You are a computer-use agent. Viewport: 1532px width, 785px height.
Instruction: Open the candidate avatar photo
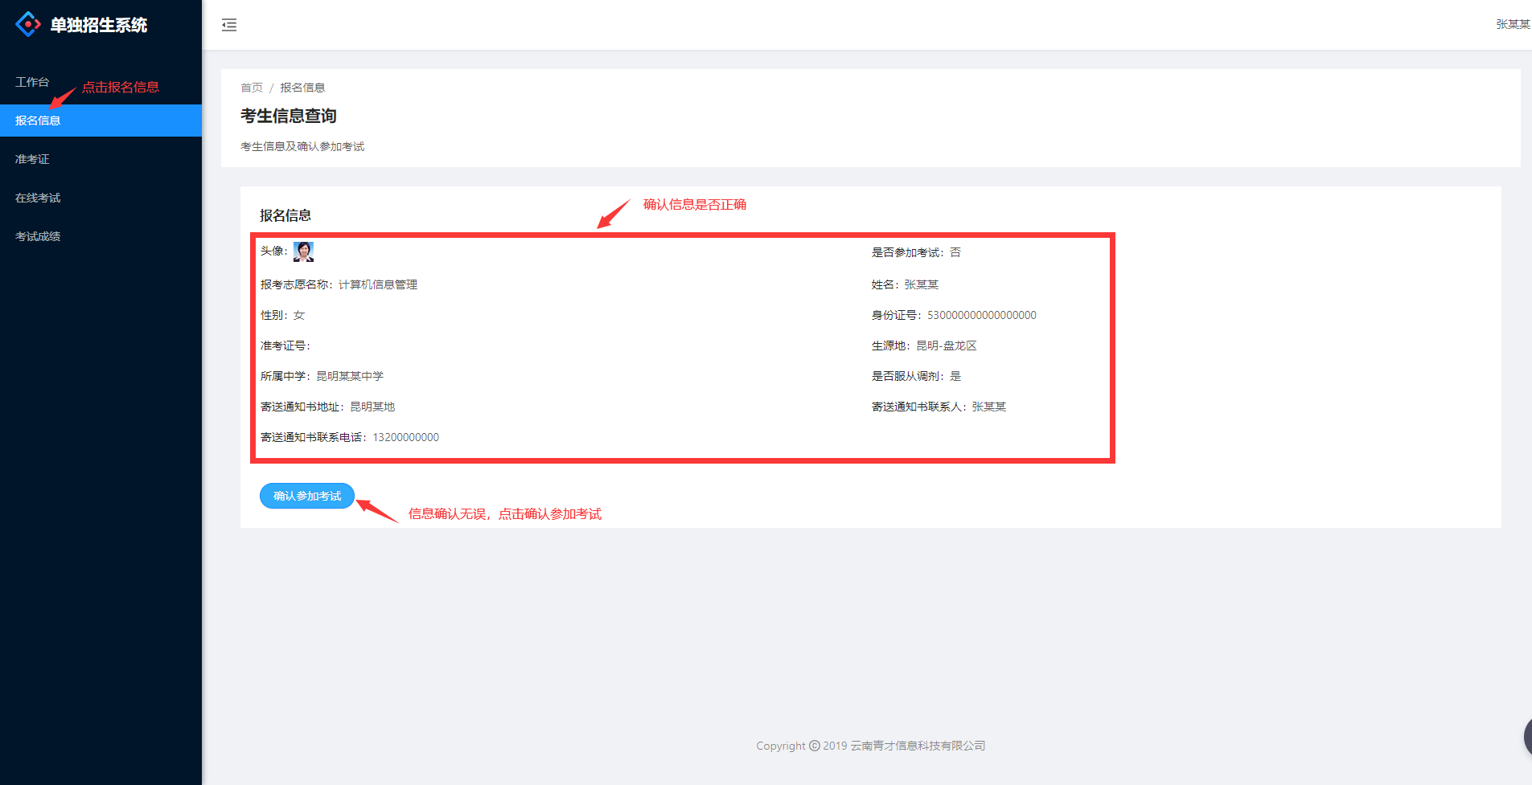coord(303,251)
